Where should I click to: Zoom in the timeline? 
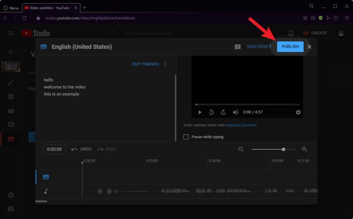(305, 149)
